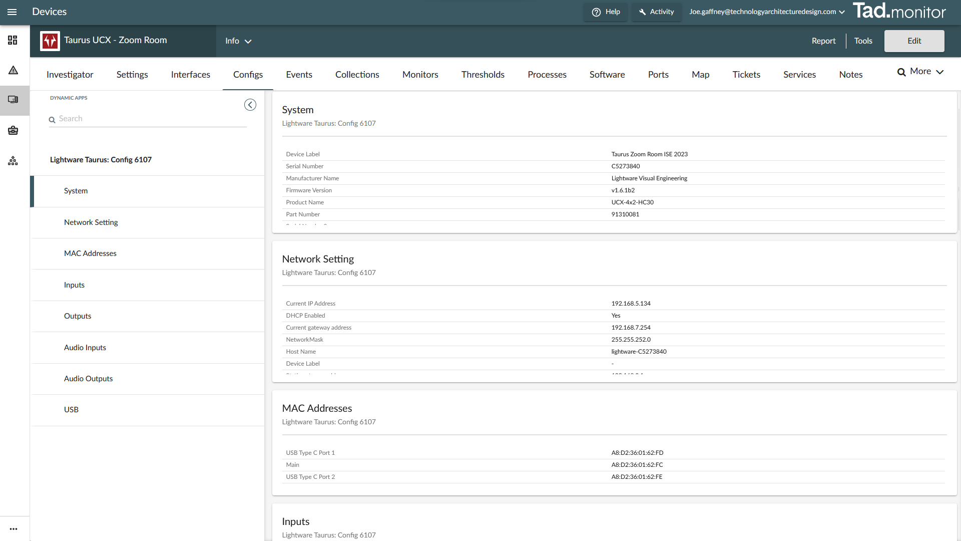Select USB in the config list
The image size is (961, 541).
point(148,410)
